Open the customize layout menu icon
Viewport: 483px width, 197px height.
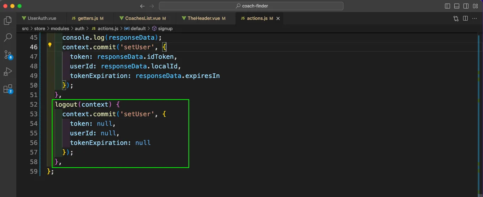(x=475, y=6)
